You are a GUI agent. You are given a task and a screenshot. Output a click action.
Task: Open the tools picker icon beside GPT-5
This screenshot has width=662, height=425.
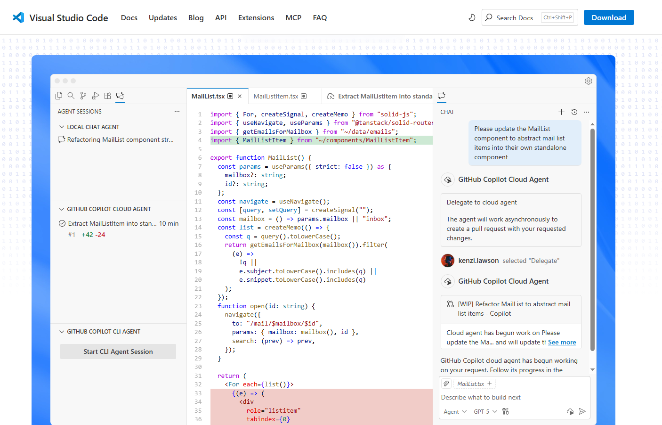click(x=505, y=411)
